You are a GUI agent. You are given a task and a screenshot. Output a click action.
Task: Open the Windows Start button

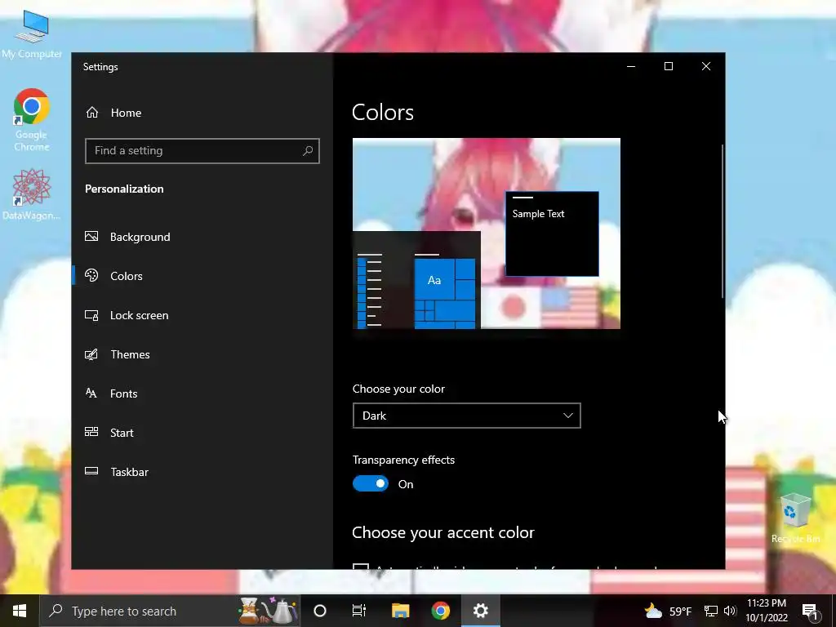point(20,611)
